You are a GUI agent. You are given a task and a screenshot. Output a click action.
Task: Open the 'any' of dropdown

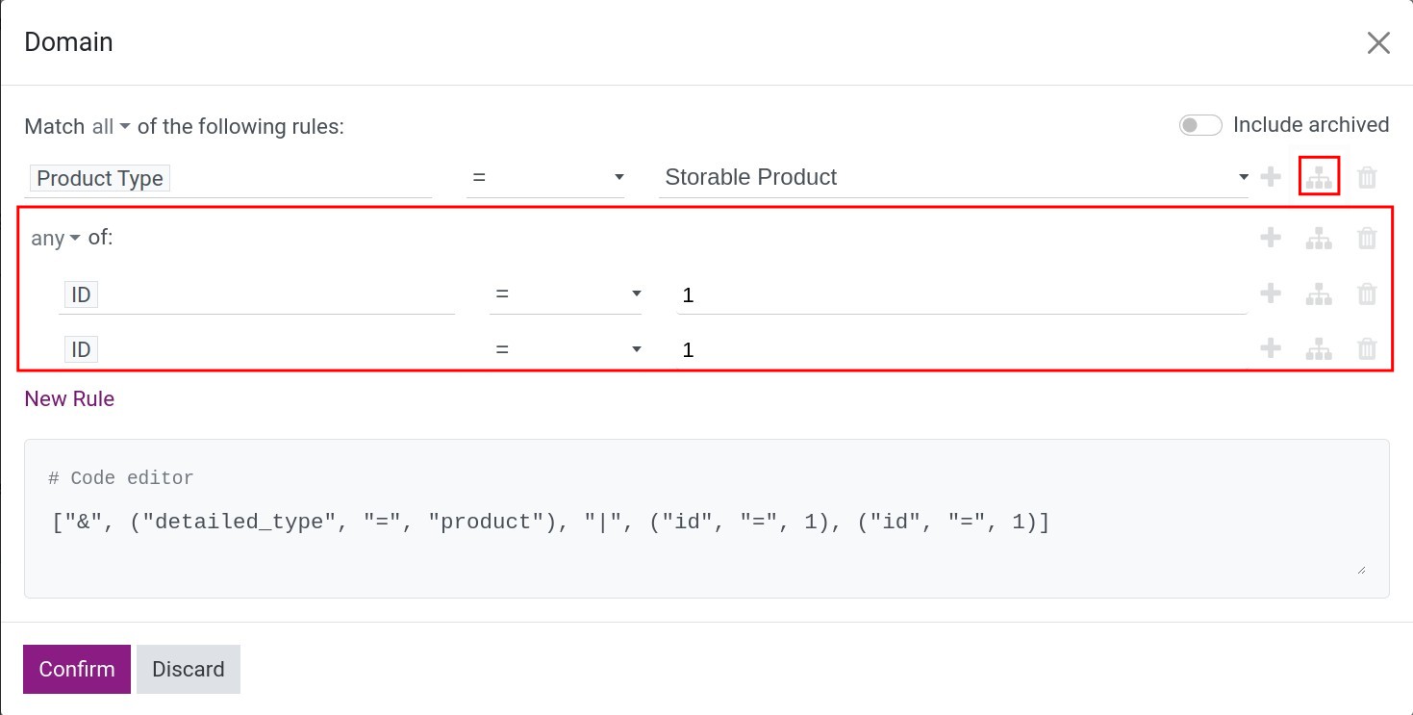pyautogui.click(x=55, y=238)
